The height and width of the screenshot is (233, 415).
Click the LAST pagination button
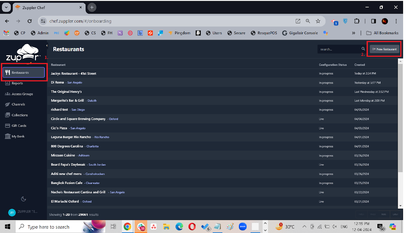tap(395, 214)
